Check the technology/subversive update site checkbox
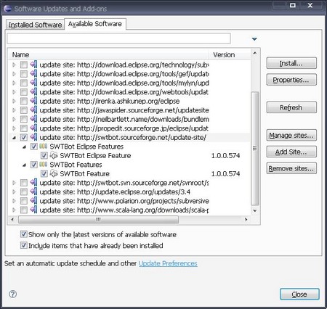 pyautogui.click(x=24, y=65)
